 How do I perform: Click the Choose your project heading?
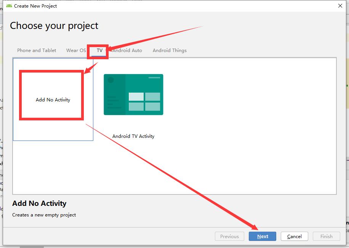coord(54,26)
